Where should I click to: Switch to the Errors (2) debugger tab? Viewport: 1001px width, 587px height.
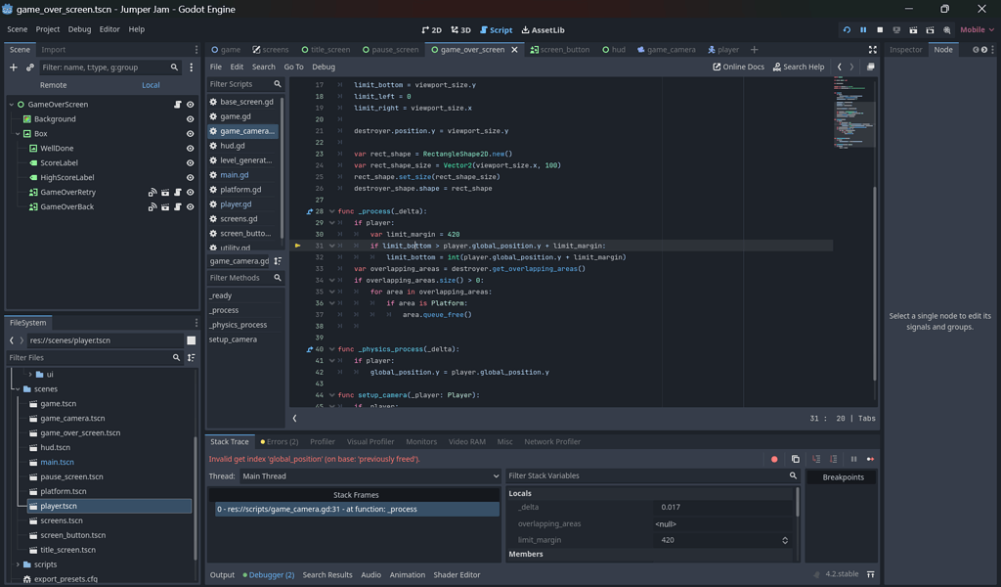click(280, 442)
